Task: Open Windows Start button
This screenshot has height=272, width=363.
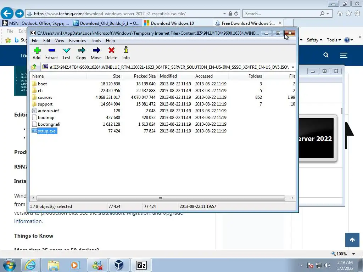Action: (x=10, y=265)
